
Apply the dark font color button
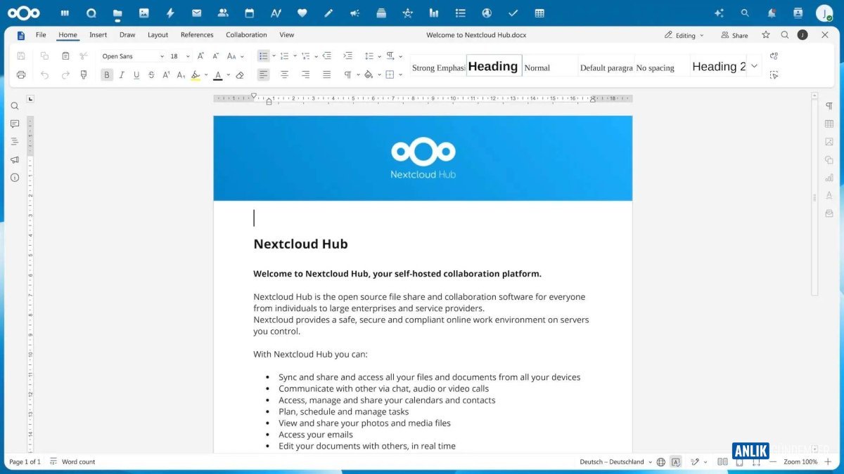click(218, 74)
